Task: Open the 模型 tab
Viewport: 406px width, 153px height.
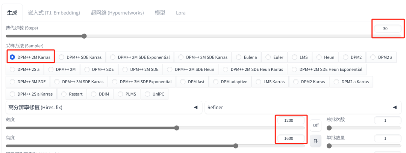Action: pos(160,13)
